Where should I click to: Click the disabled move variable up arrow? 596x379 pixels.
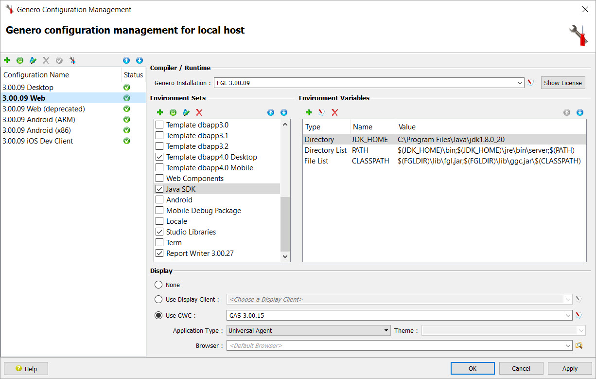click(x=567, y=112)
